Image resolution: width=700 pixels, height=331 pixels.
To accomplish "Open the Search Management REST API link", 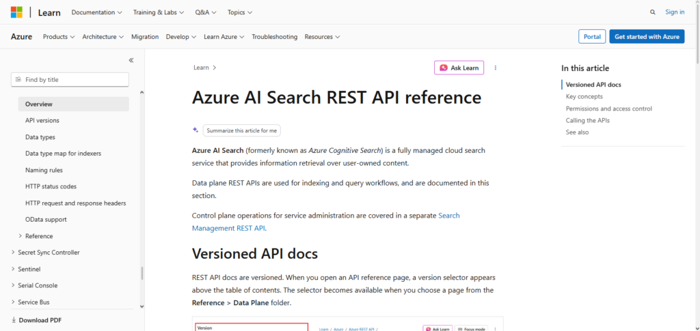I will pos(325,222).
